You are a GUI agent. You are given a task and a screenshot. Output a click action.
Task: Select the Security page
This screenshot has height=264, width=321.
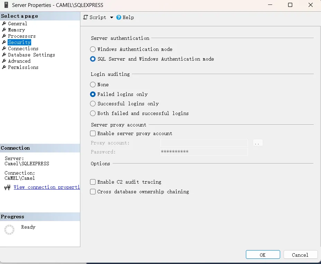coord(19,42)
